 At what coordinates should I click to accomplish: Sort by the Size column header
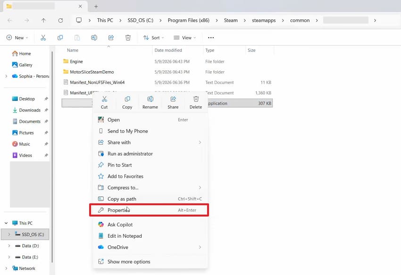point(251,50)
